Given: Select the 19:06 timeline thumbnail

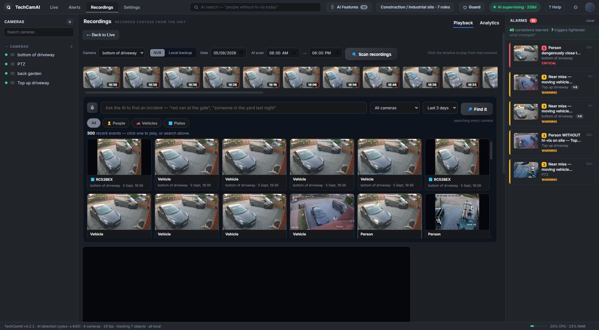Looking at the screenshot, I should click(301, 77).
